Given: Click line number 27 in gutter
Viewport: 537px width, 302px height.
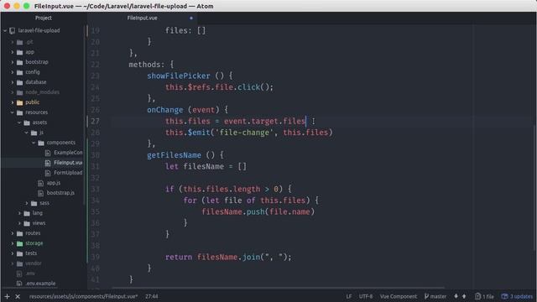Looking at the screenshot, I should click(x=95, y=121).
